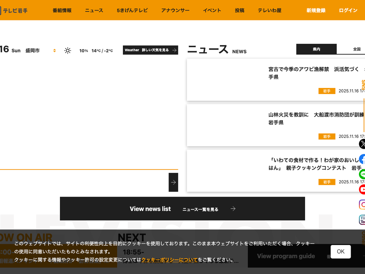Open the 番組情報 menu
Viewport: 365px width, 274px height.
(x=62, y=10)
